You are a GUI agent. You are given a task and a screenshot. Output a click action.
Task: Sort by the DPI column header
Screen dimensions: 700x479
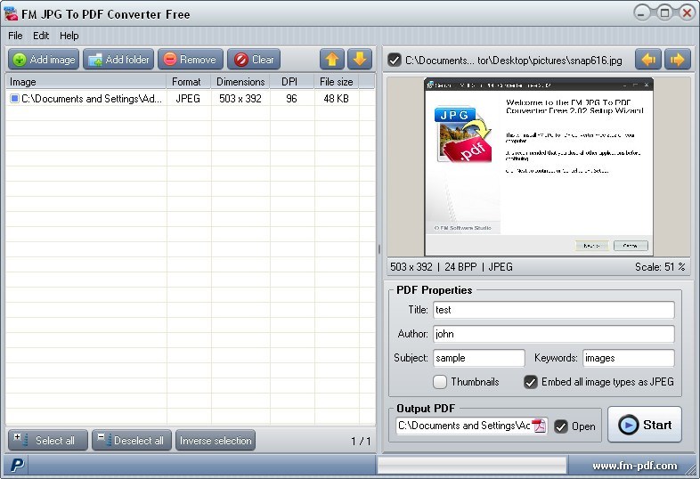coord(292,82)
